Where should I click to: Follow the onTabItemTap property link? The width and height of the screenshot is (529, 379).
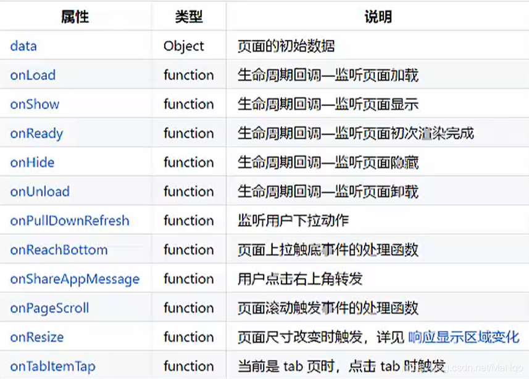(x=52, y=367)
